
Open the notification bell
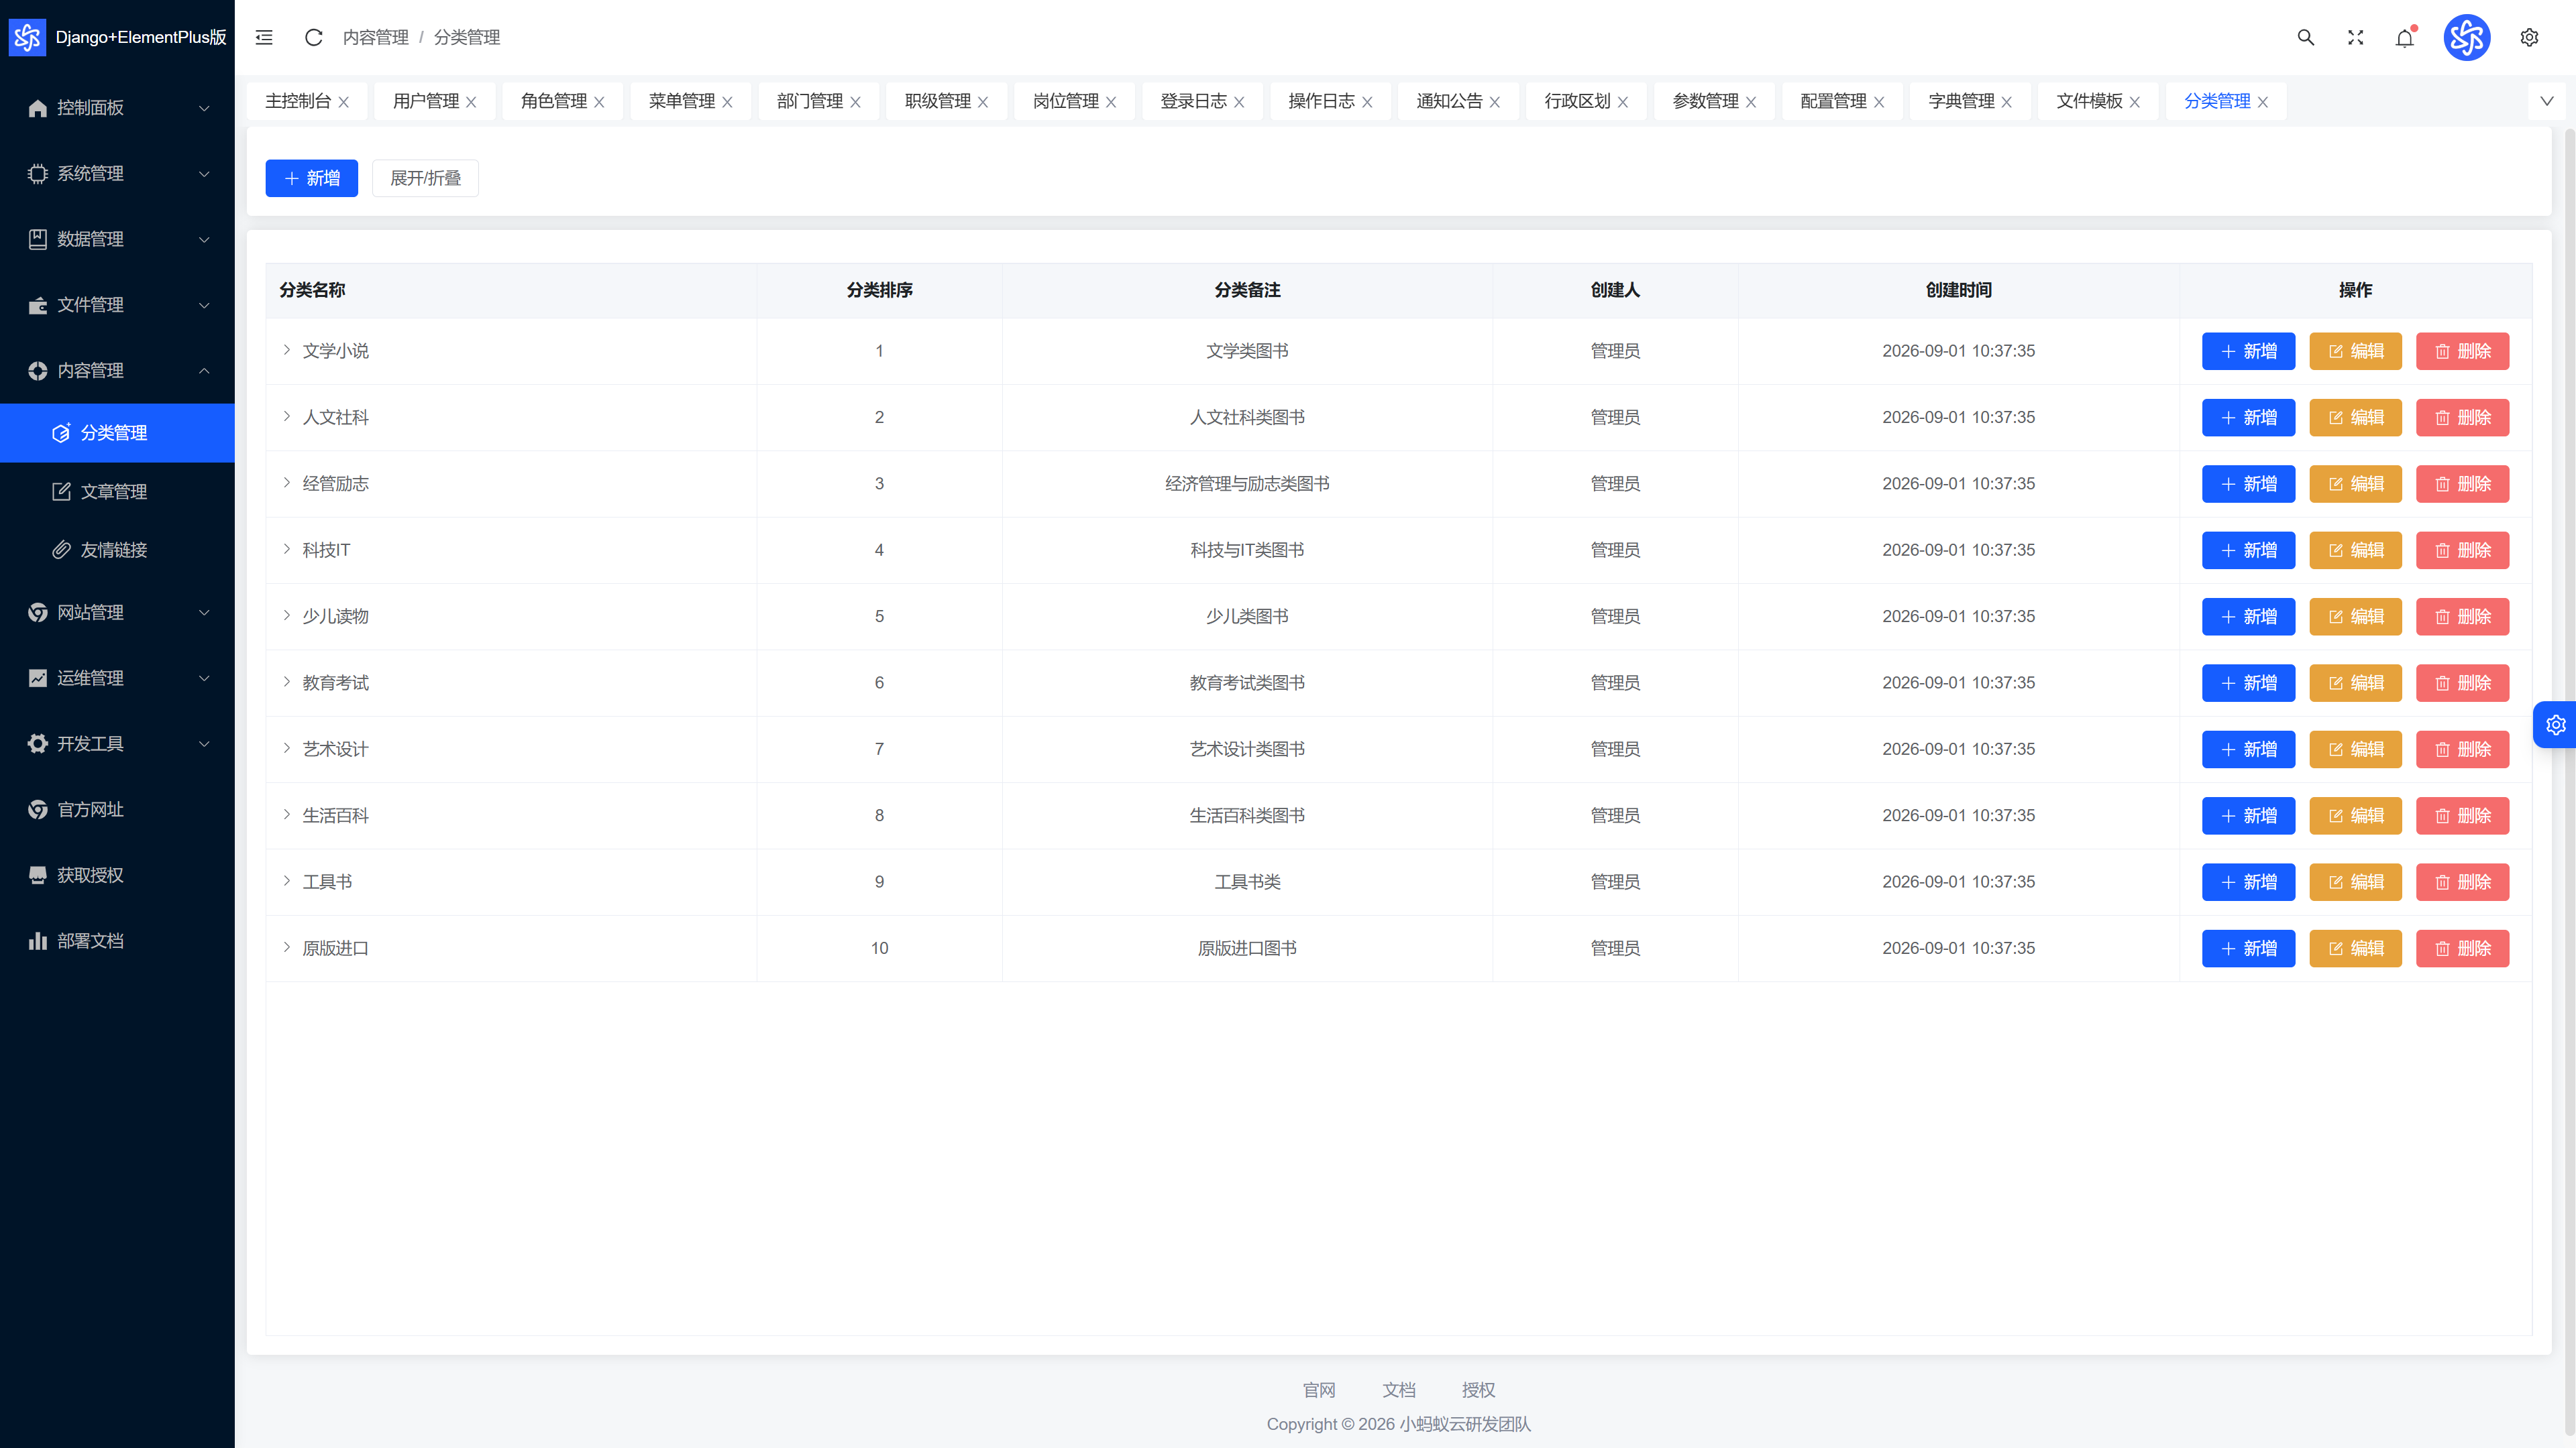pyautogui.click(x=2405, y=37)
